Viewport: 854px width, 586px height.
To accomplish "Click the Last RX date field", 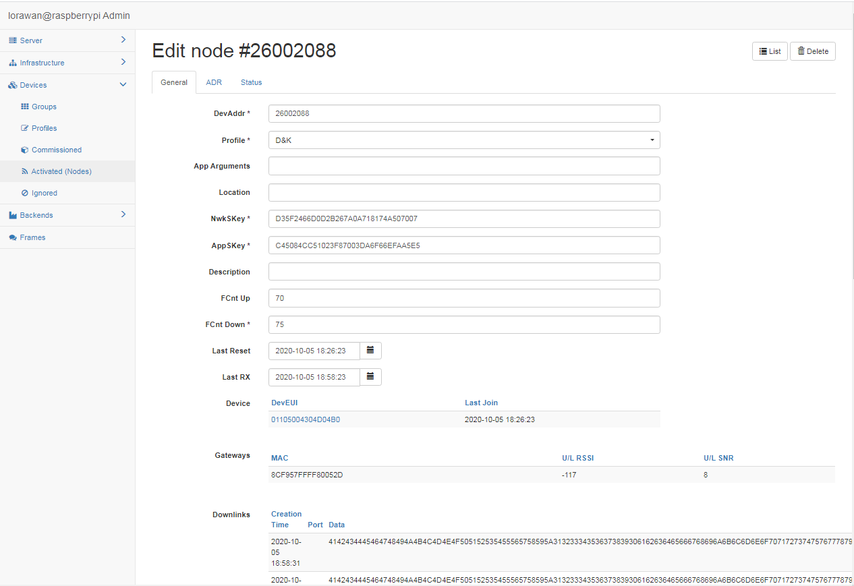I will [x=314, y=377].
